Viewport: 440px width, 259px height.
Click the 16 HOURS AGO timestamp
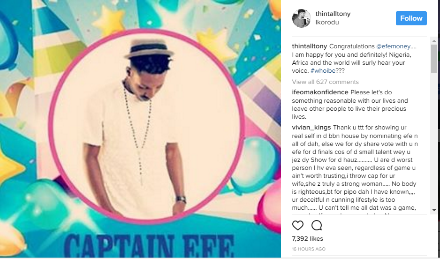tap(308, 249)
